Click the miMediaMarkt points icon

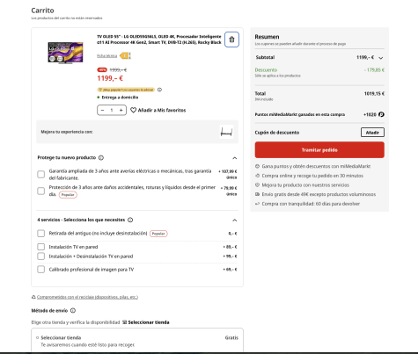coord(381,114)
